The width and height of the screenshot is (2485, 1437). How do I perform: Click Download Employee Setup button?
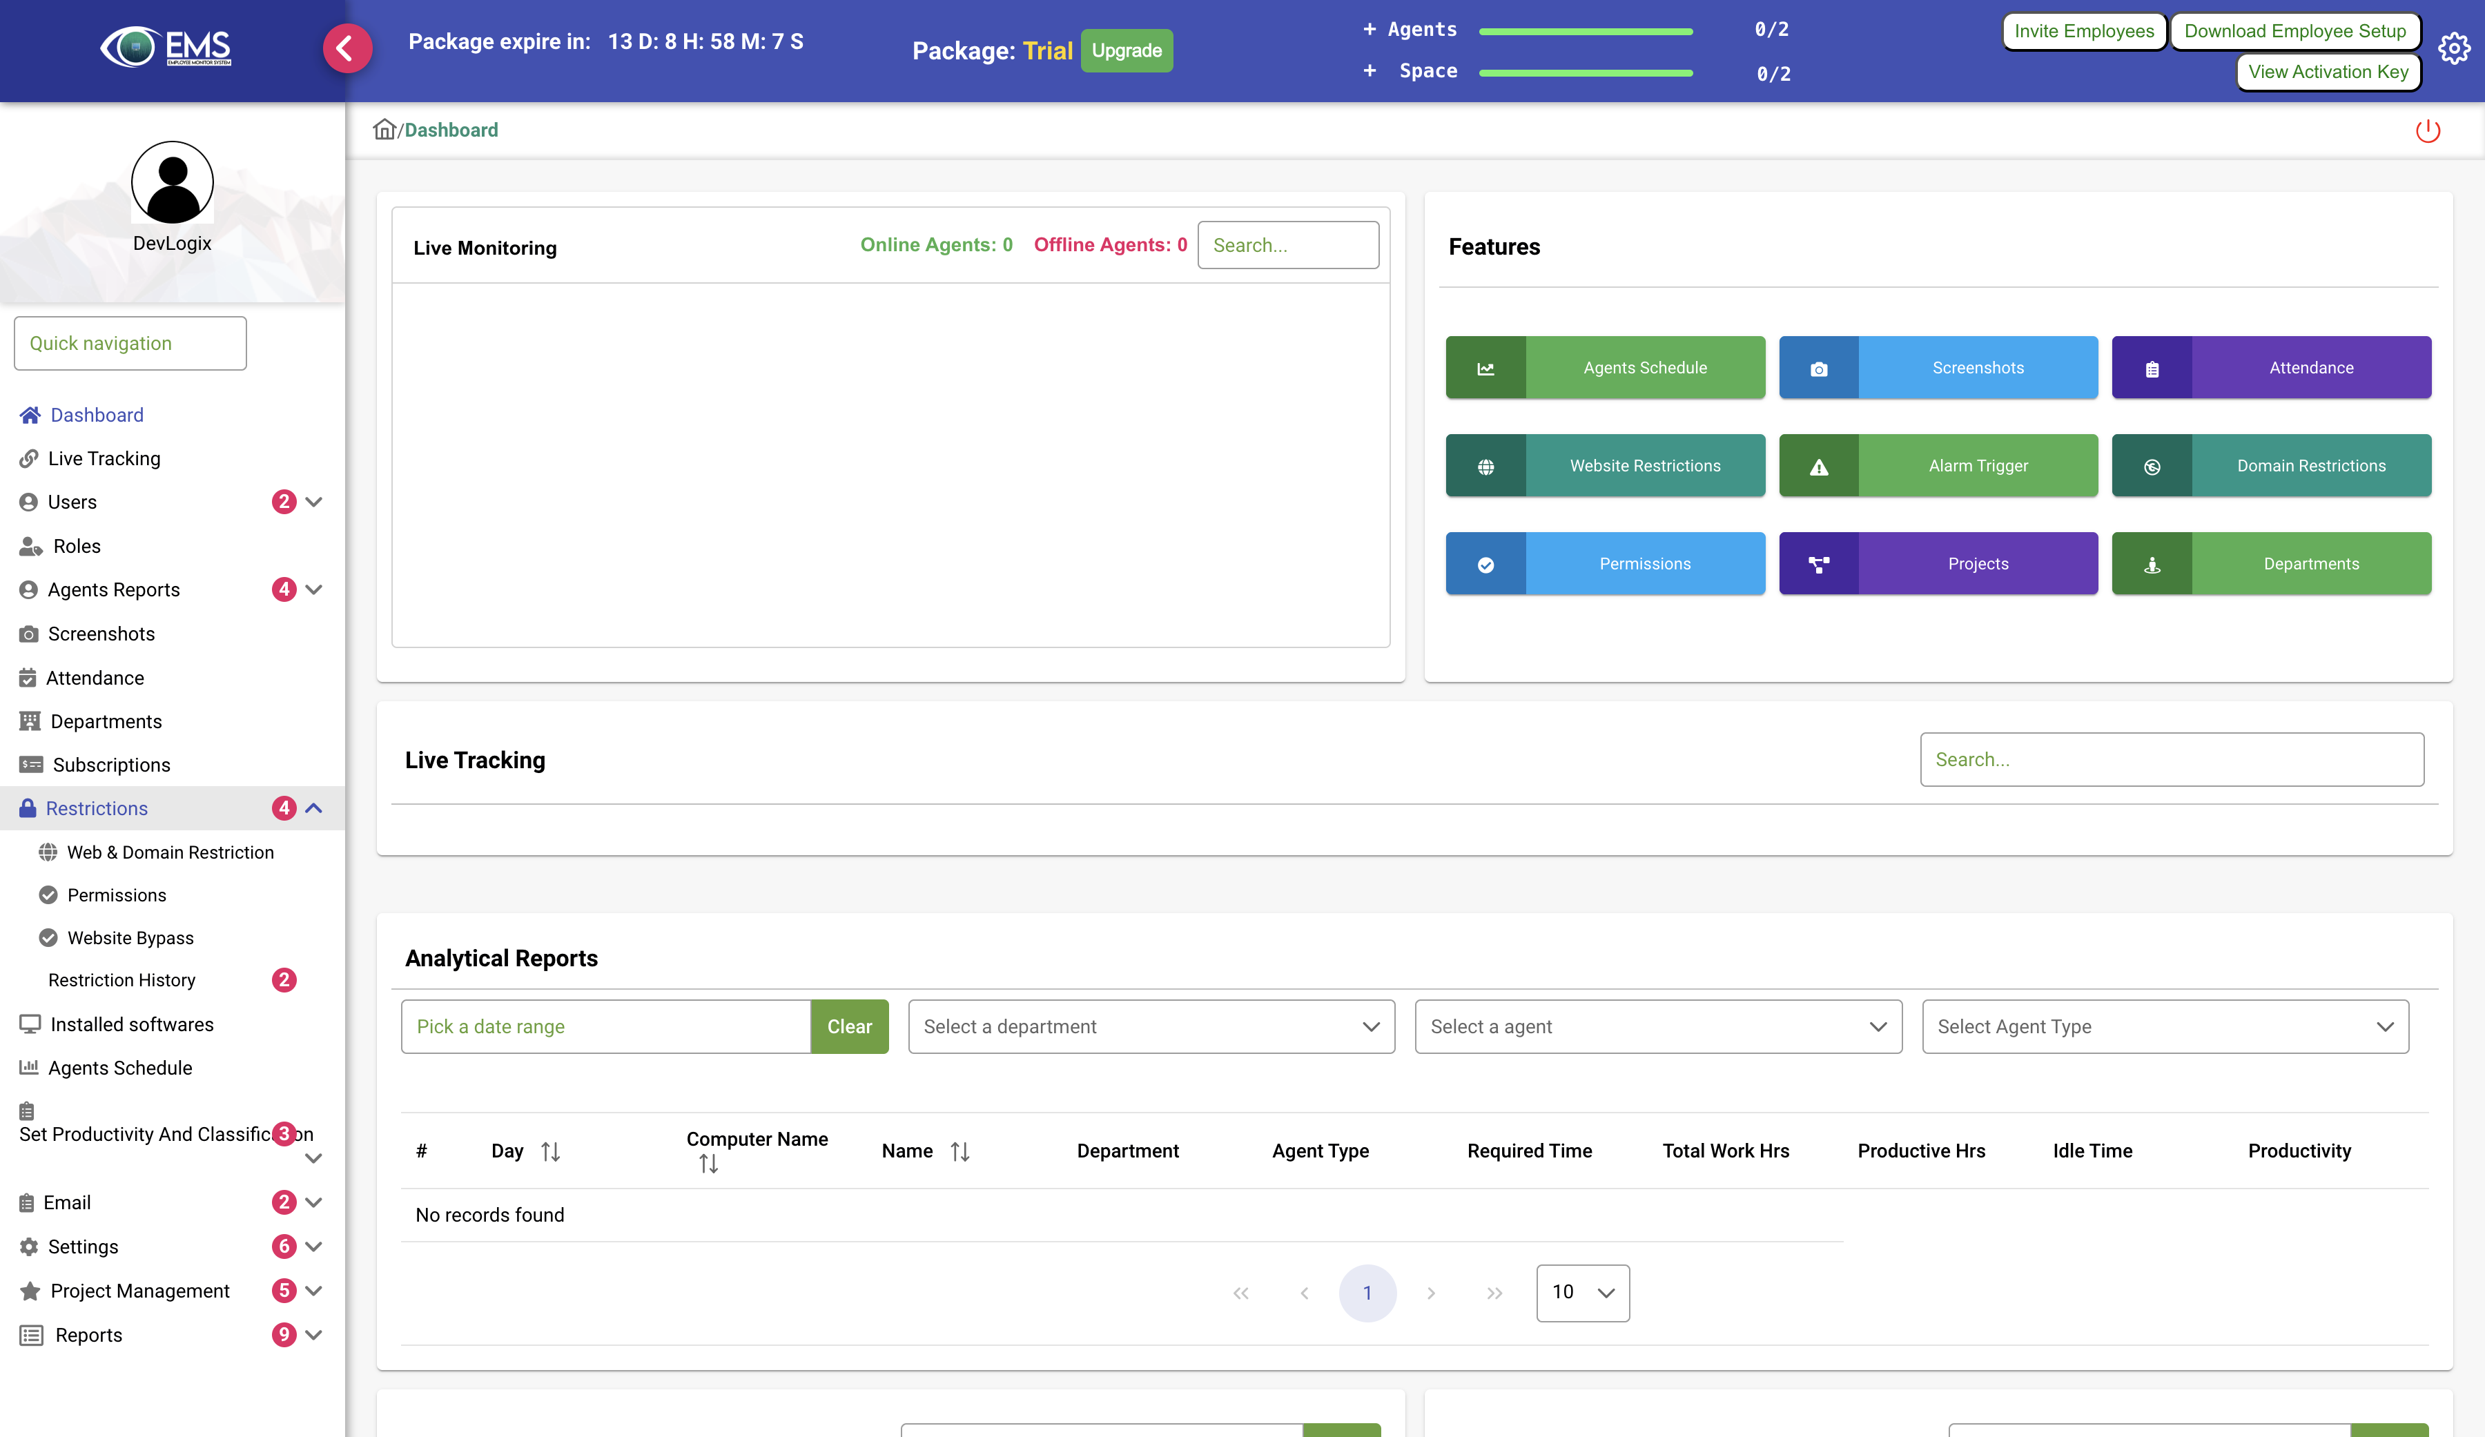coord(2294,30)
